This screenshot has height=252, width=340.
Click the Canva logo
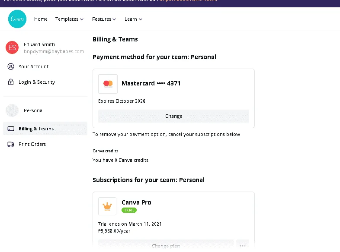(17, 19)
